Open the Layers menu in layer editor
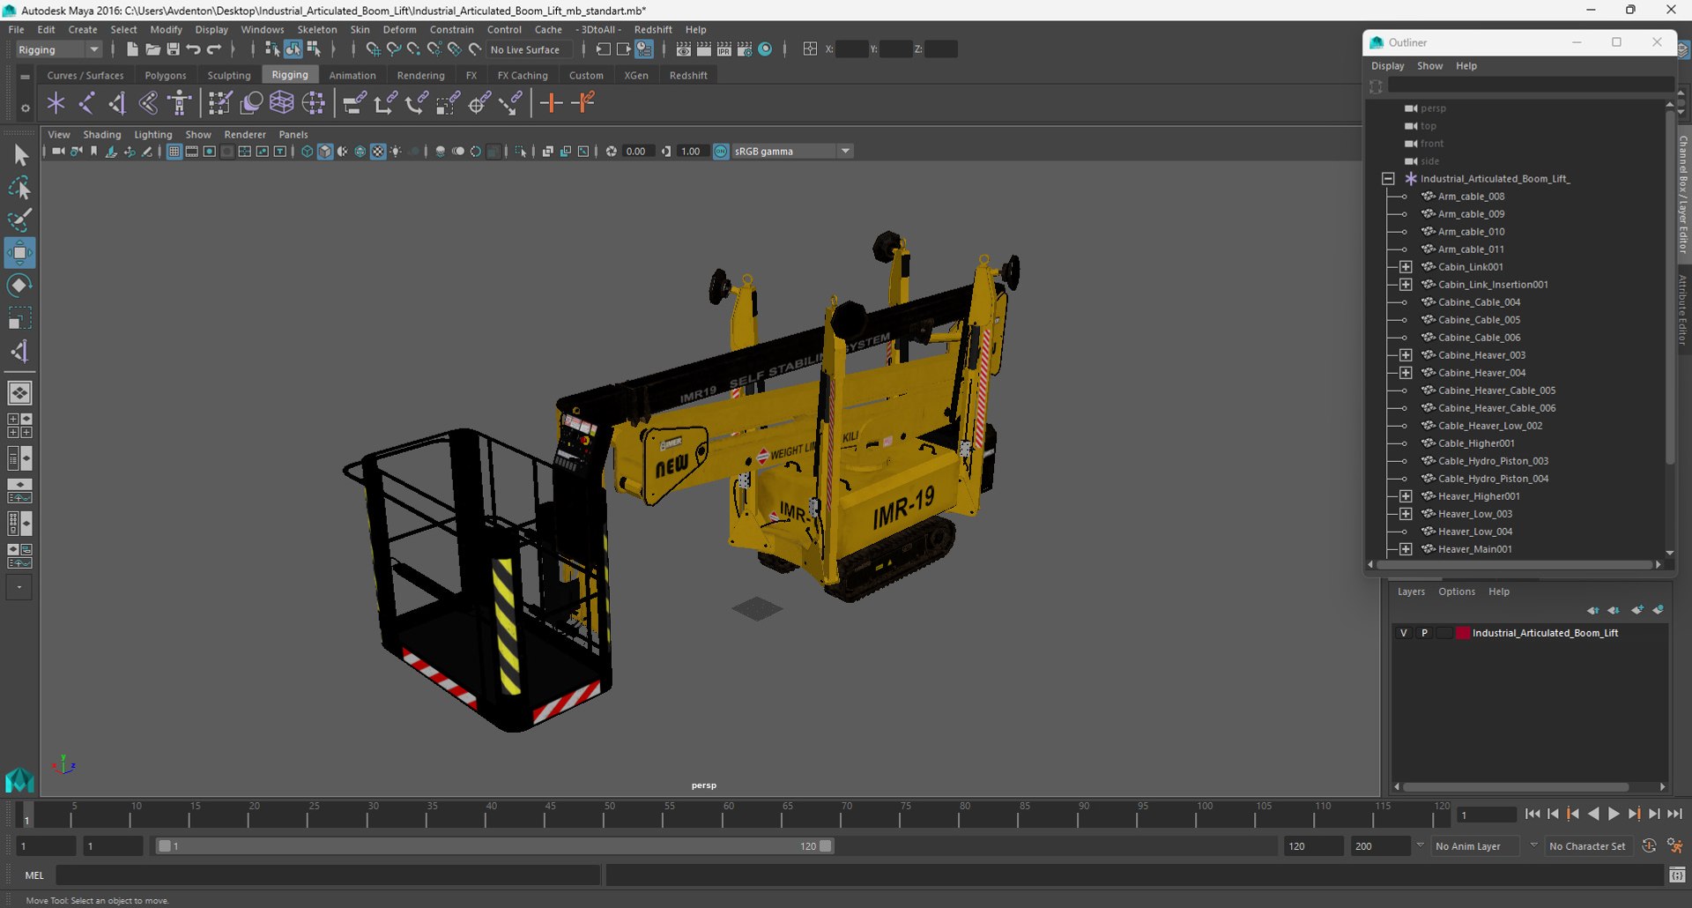This screenshot has width=1692, height=908. point(1411,592)
